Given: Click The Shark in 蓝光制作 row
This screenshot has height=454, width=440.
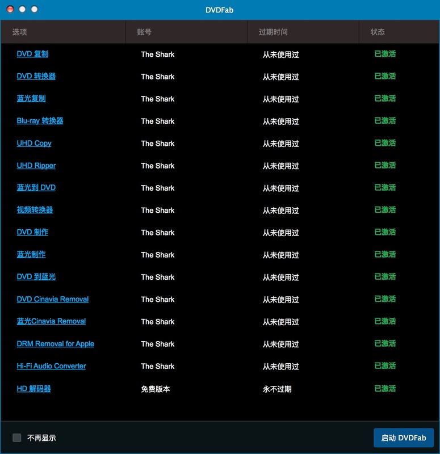Looking at the screenshot, I should [x=158, y=255].
